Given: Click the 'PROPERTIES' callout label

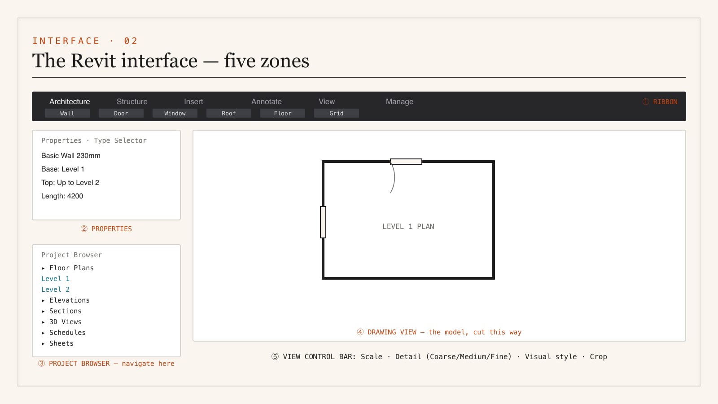Looking at the screenshot, I should (x=106, y=229).
